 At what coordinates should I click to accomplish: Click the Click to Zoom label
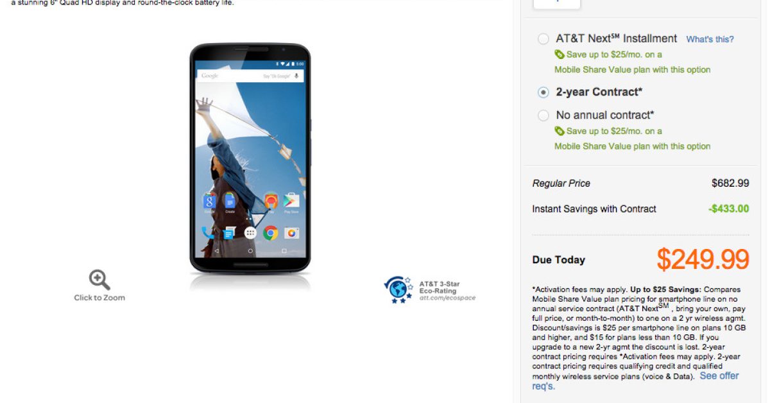coord(99,298)
